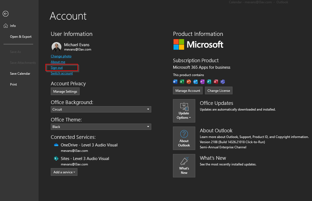Viewport: 312px width, 201px height.
Task: Click Michael Evans profile photo
Action: [56, 47]
